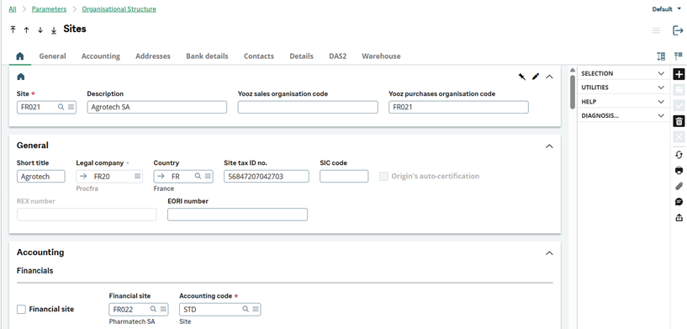Click the expand all sections icon
Viewport: 687px width, 329px height.
tap(661, 56)
